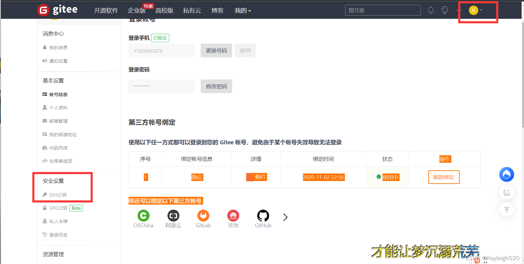
Task: Bind an 阿里云 account
Action: [173, 219]
